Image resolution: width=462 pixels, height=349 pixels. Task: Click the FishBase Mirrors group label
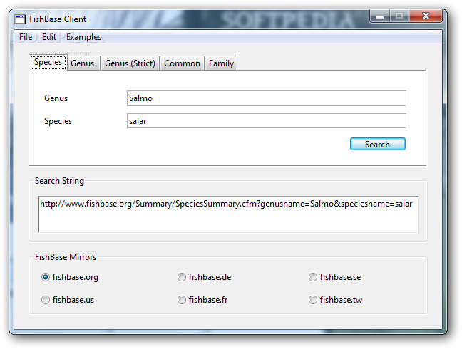coord(66,257)
